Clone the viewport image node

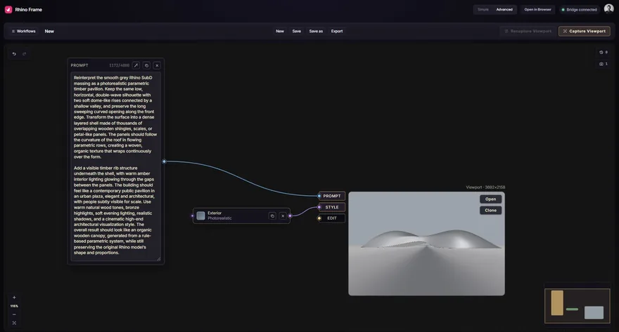[491, 211]
